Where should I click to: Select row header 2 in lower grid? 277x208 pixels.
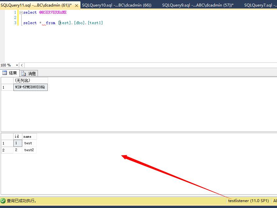[x=7, y=150]
